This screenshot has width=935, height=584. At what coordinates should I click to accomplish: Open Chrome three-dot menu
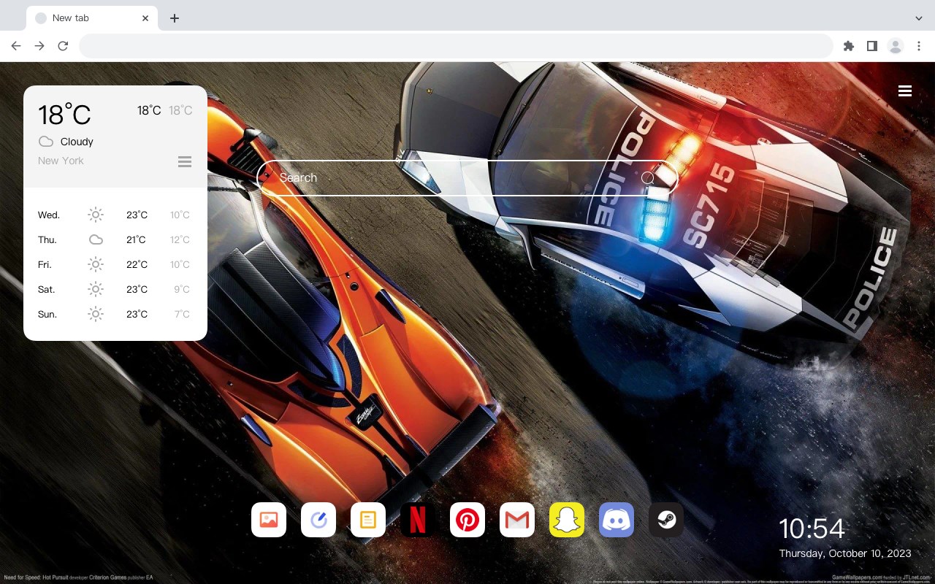click(x=919, y=46)
